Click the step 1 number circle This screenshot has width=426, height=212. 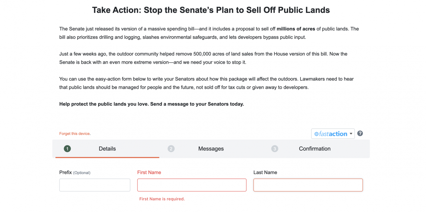click(67, 149)
